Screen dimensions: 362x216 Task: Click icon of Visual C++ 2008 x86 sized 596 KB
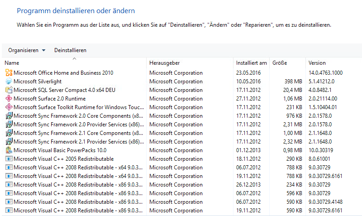coord(9,193)
